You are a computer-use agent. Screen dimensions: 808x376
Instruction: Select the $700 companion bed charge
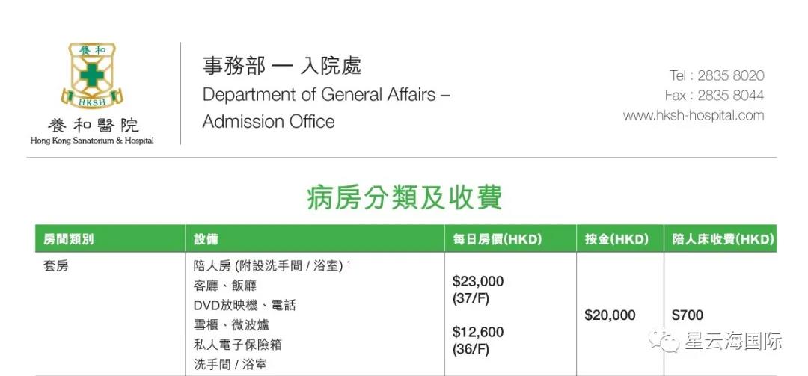click(x=687, y=315)
